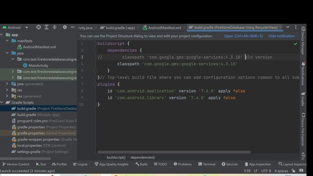Collapse the app module node

point(2,35)
